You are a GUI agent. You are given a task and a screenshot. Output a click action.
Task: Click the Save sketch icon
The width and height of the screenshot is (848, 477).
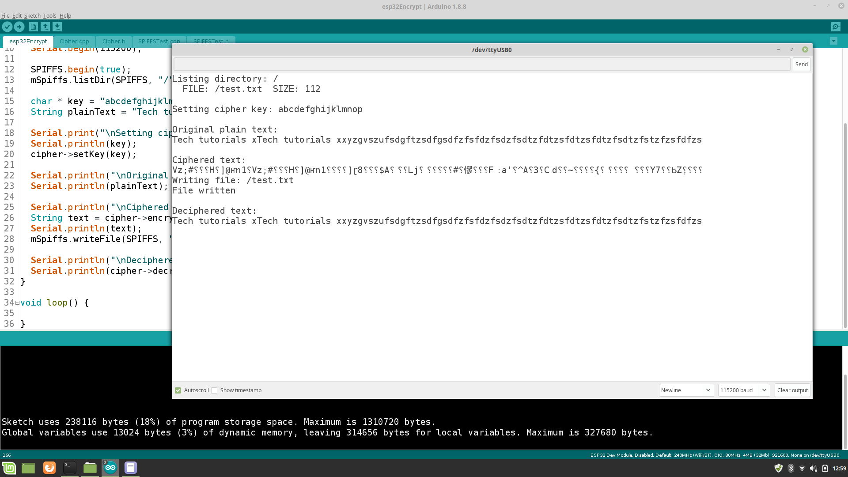57,27
